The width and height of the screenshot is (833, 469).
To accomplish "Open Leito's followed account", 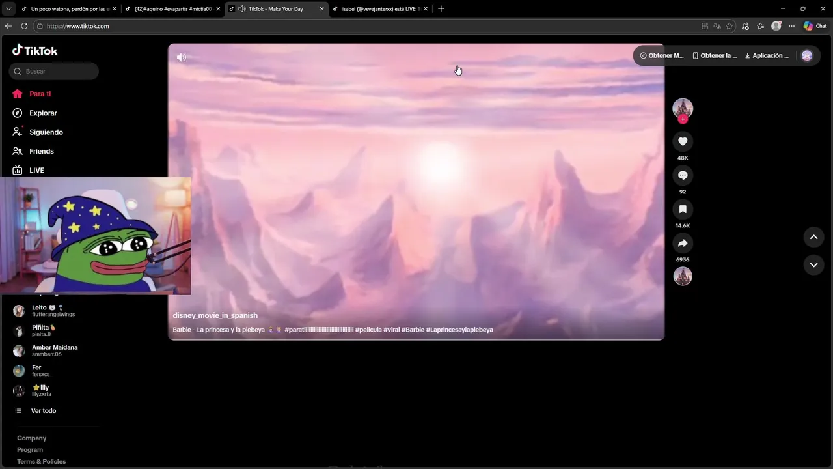I will coord(53,311).
